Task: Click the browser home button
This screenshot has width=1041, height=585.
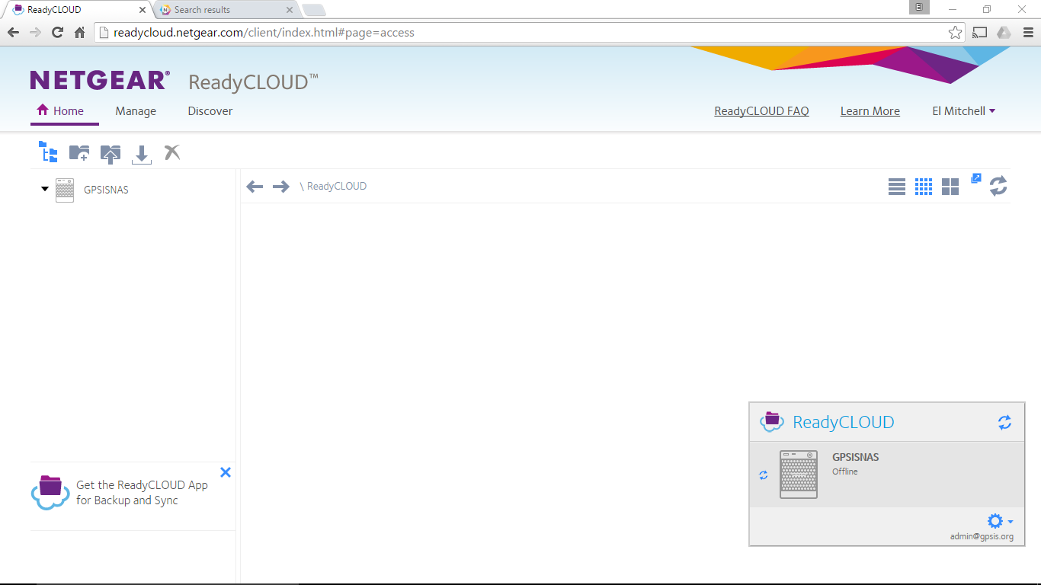Action: click(x=80, y=33)
